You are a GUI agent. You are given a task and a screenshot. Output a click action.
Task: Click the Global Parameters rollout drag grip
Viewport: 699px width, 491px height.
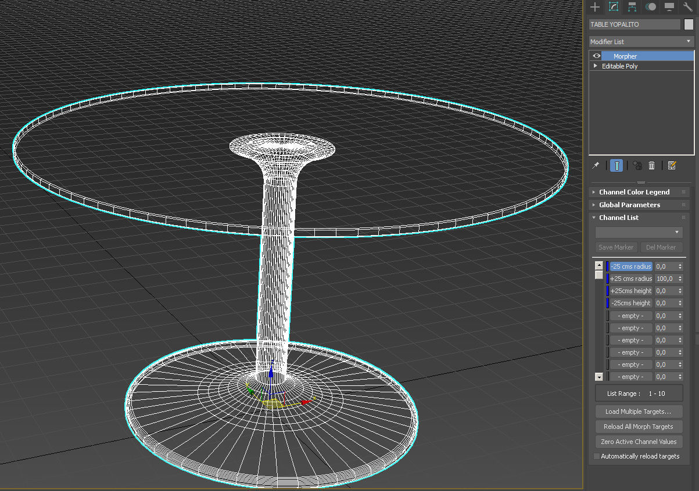(683, 205)
